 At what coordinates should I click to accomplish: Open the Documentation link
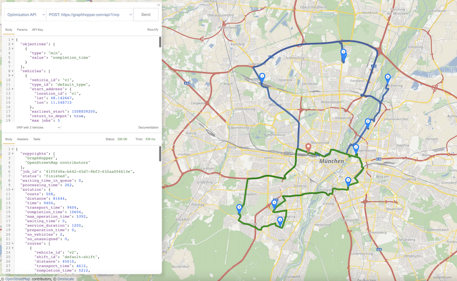tap(149, 127)
